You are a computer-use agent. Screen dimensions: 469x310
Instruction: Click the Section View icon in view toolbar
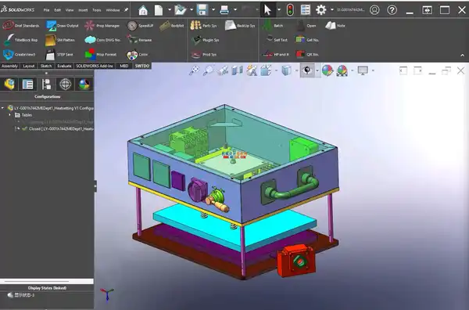[x=237, y=70]
